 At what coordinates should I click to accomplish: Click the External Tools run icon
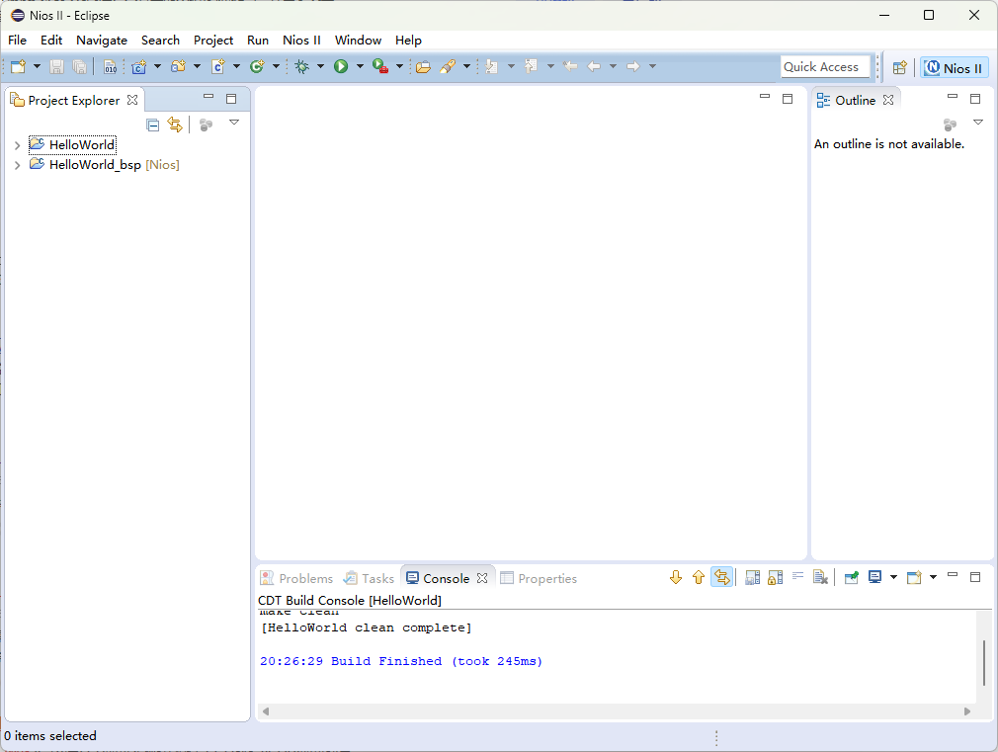click(380, 66)
